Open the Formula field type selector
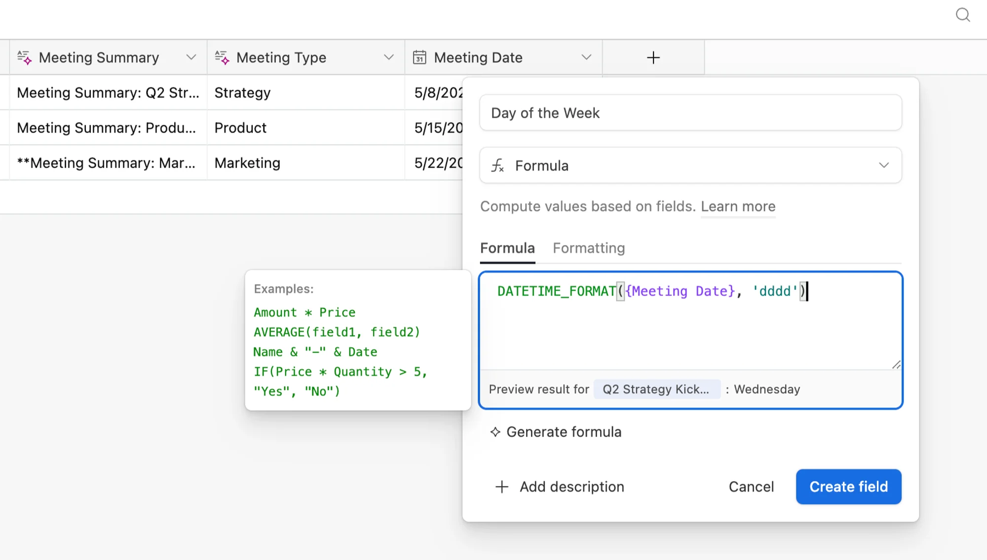Screen dimensions: 987x560 click(x=690, y=166)
